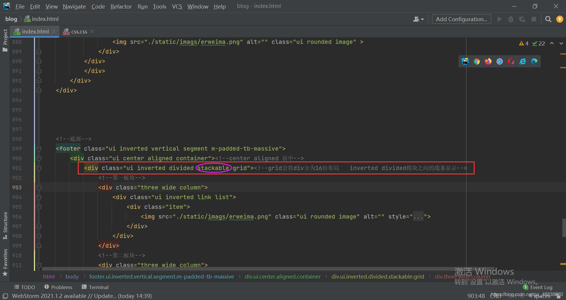Open the user account dropdown

pos(418,19)
